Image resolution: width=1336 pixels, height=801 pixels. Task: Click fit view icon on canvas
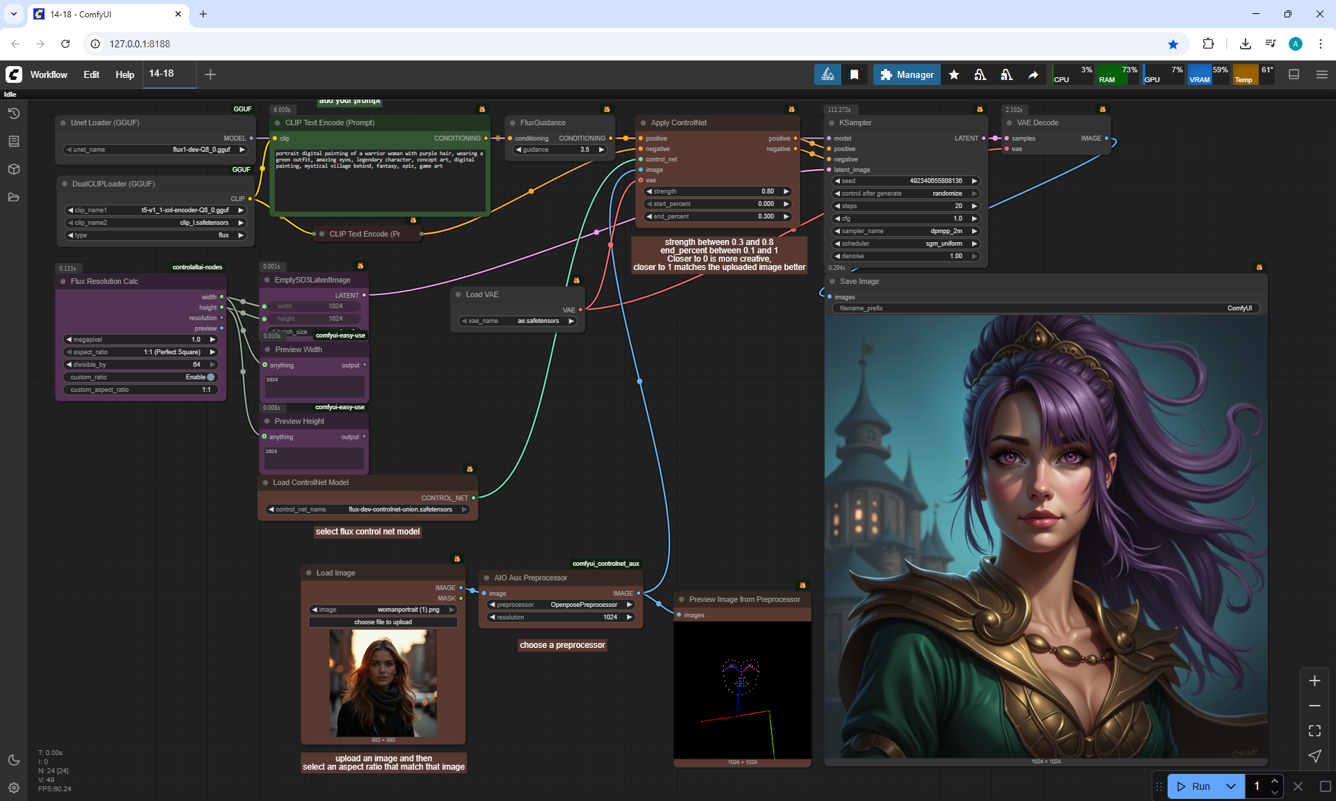(1314, 731)
